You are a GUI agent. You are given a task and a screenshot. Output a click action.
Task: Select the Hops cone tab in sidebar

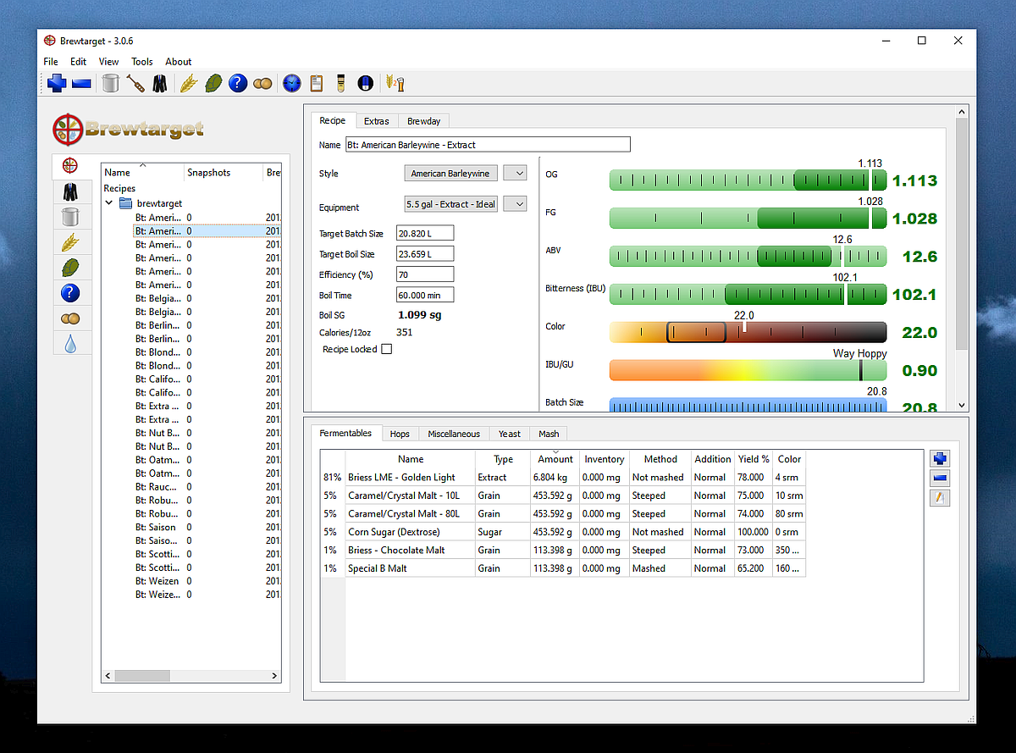[x=71, y=268]
